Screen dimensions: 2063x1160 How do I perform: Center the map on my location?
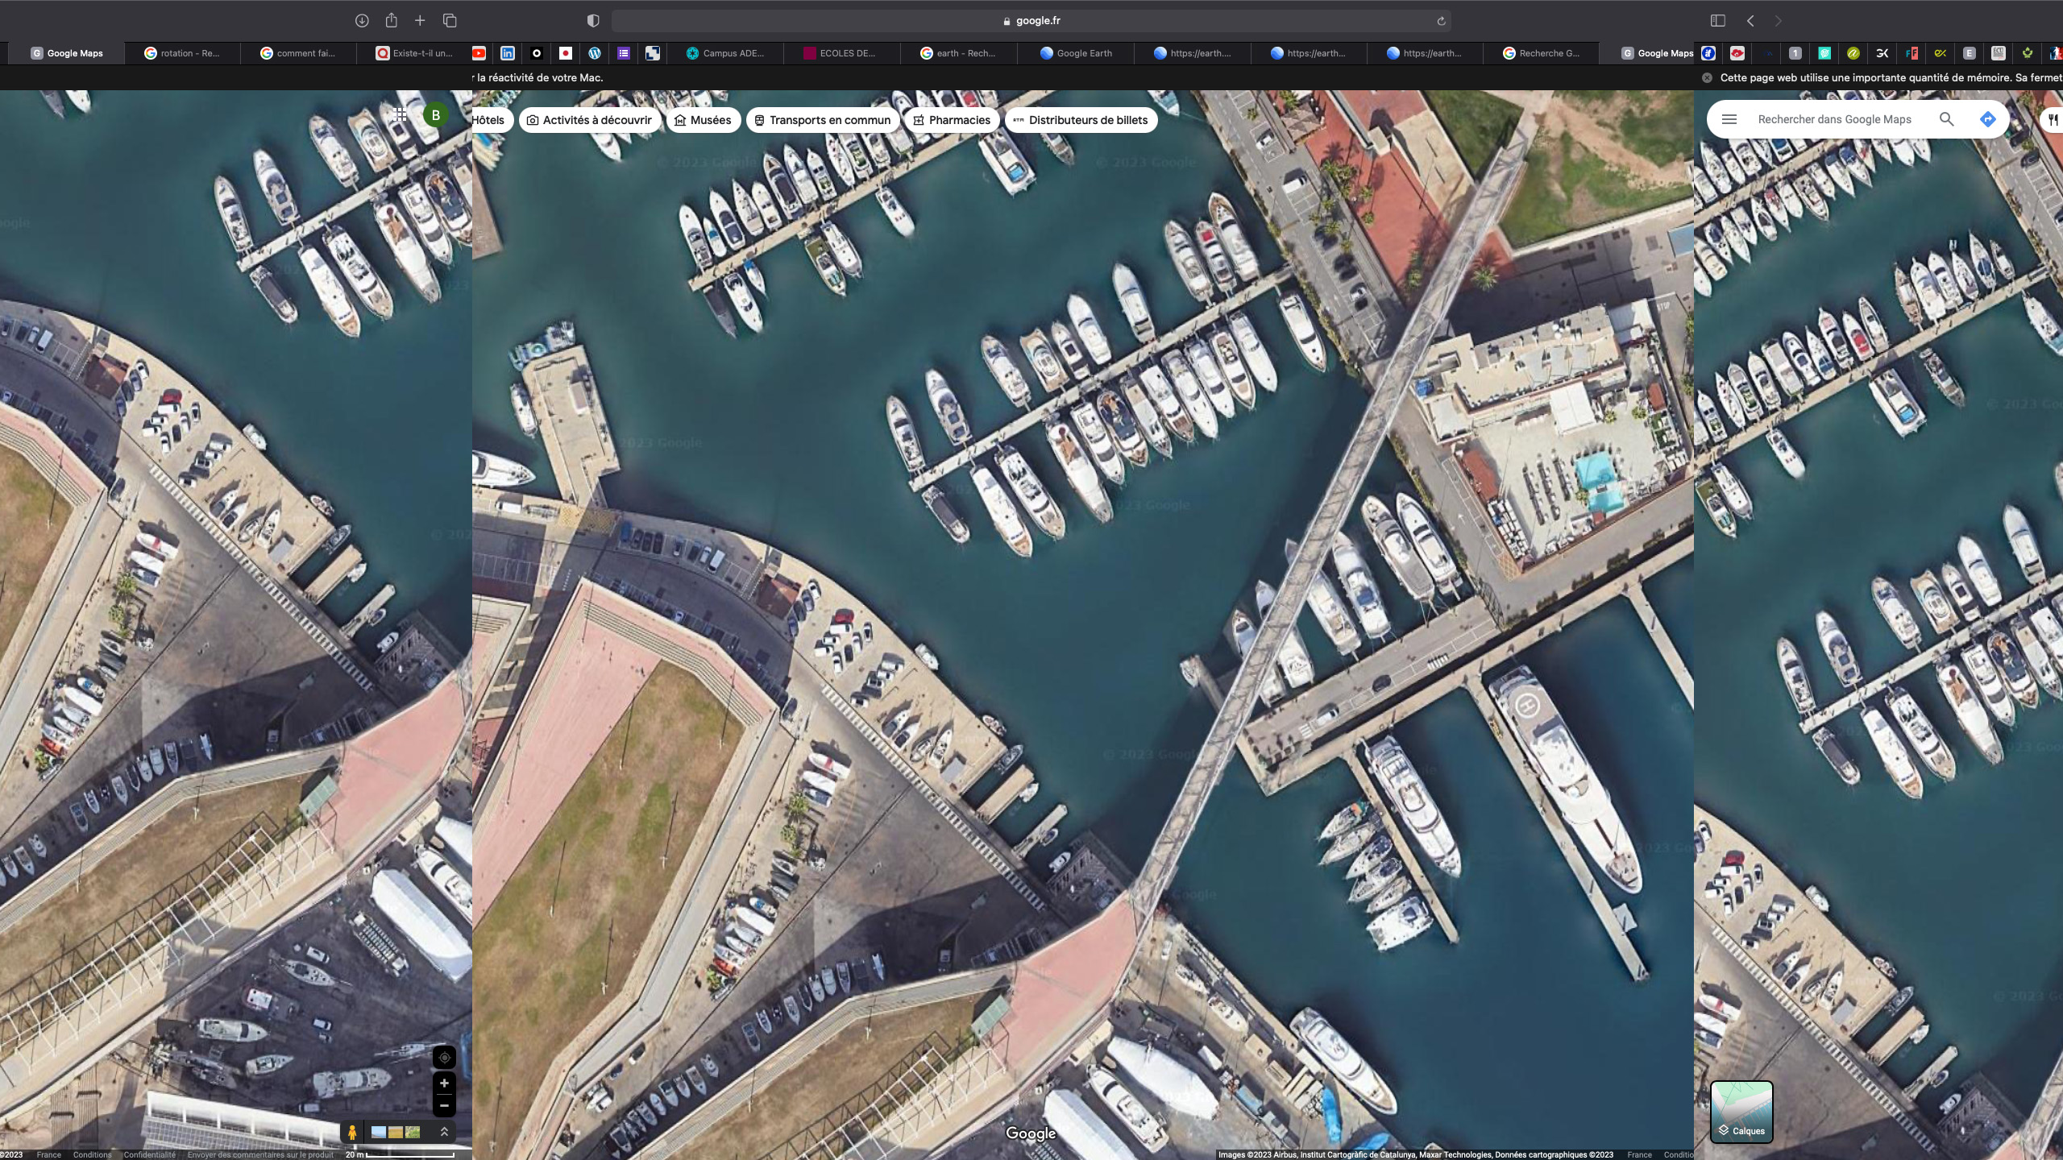(444, 1057)
